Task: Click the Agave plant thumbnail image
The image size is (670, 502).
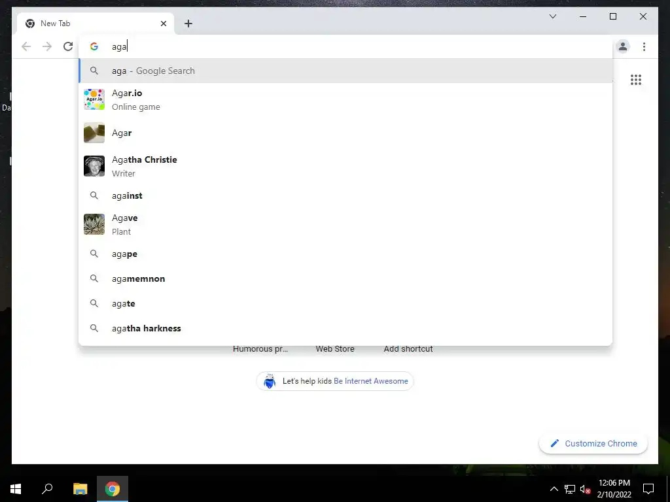Action: click(x=94, y=224)
